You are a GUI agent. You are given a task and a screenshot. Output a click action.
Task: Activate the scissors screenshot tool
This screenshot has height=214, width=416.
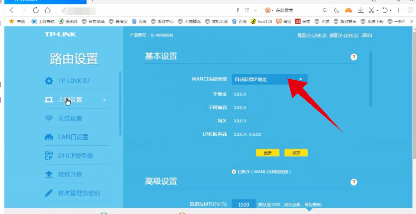point(371,10)
